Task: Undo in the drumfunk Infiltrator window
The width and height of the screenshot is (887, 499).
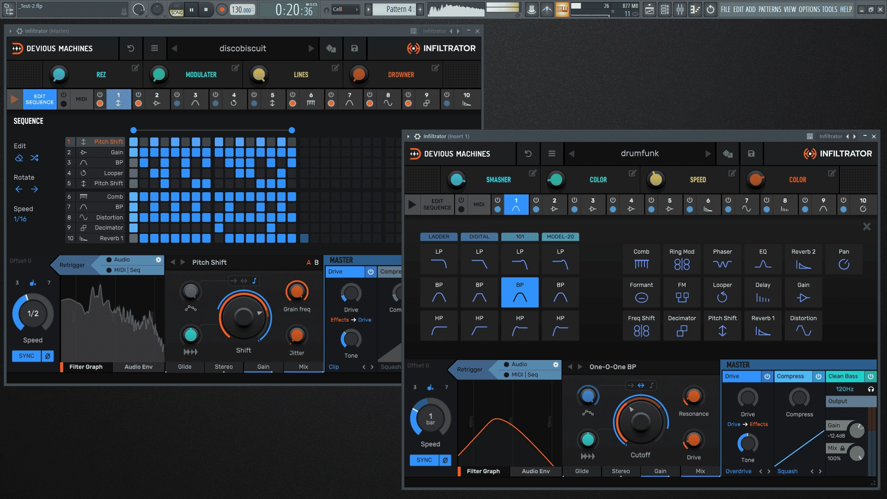Action: [528, 153]
